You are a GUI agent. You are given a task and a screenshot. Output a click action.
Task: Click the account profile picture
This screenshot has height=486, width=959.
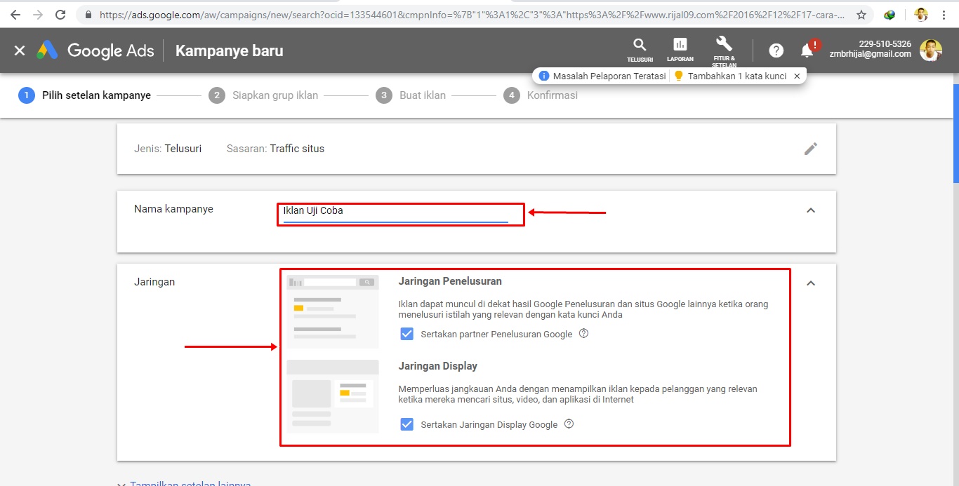point(931,50)
